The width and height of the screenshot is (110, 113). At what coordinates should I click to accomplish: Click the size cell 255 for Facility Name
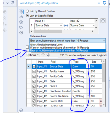pos(95,71)
